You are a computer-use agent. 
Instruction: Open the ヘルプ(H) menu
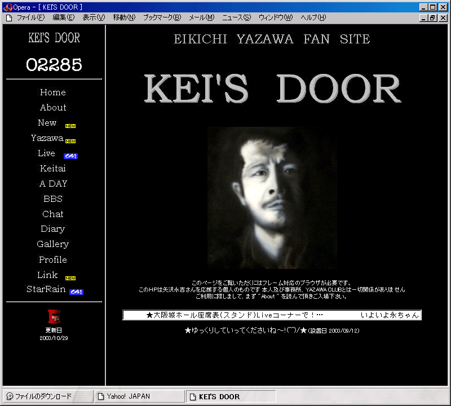coord(313,18)
